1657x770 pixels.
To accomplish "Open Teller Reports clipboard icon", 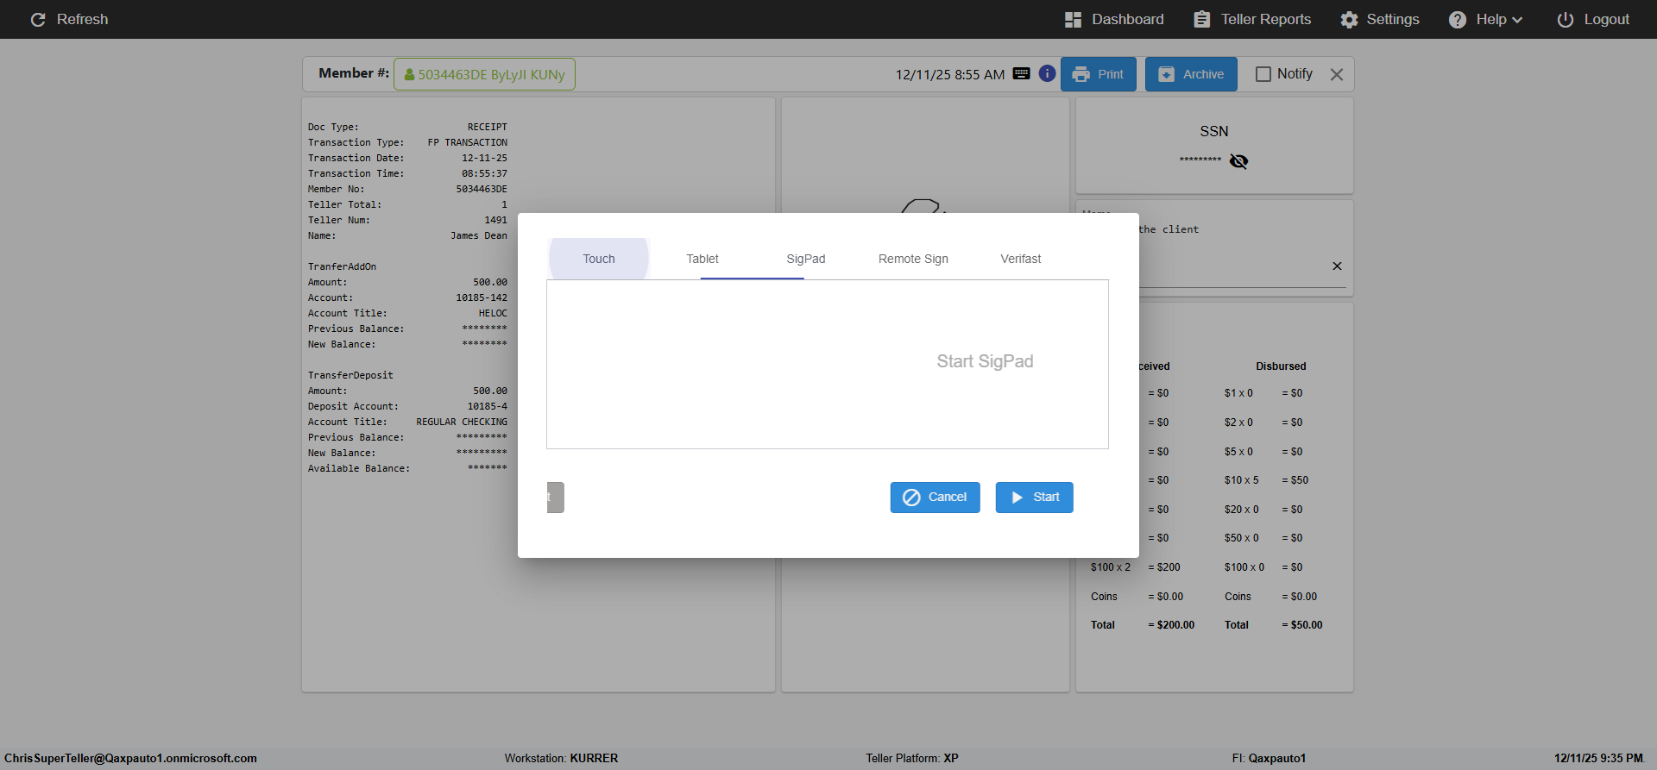I will pyautogui.click(x=1201, y=19).
